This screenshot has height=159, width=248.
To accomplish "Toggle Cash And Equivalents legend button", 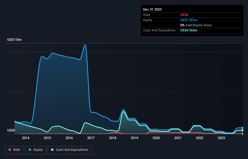I will pos(69,150).
